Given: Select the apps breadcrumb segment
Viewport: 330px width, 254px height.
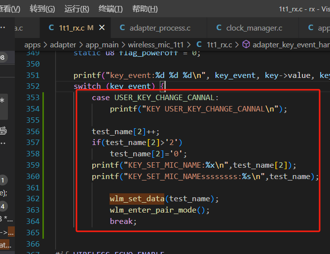Looking at the screenshot, I should click(33, 45).
